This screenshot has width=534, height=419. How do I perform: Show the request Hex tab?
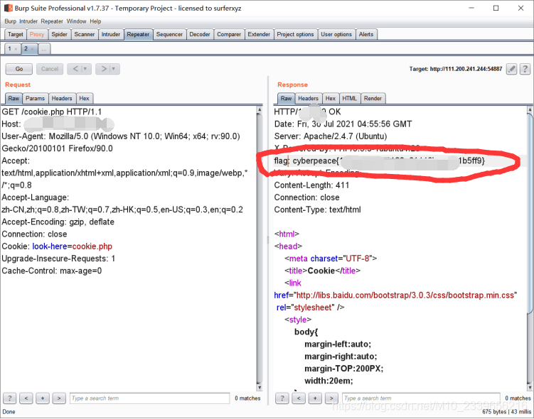coord(84,98)
